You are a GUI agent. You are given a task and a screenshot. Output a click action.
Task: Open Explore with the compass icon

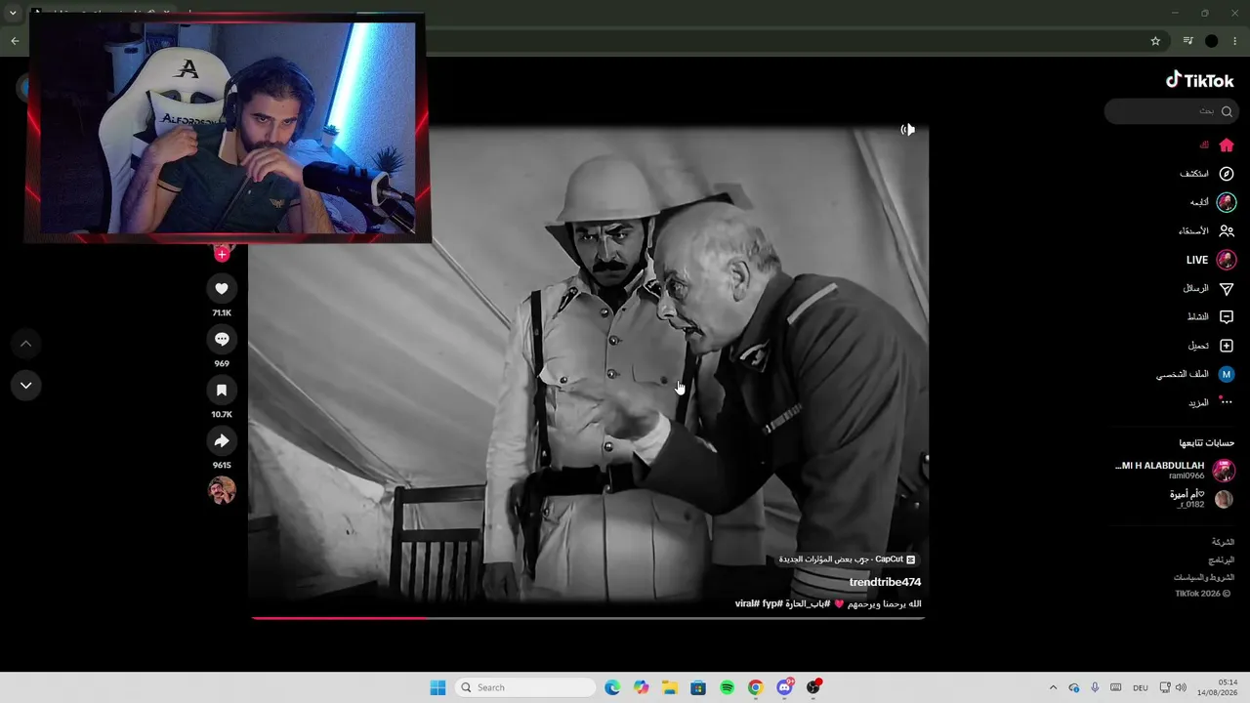1227,174
